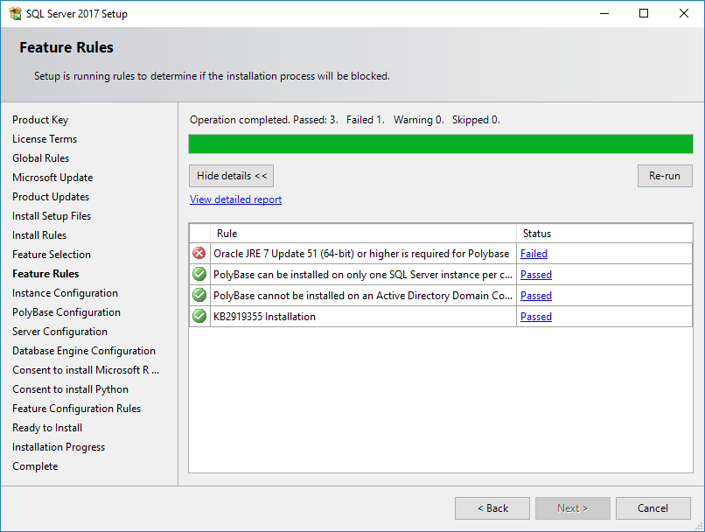Click the Cancel button

click(x=653, y=507)
